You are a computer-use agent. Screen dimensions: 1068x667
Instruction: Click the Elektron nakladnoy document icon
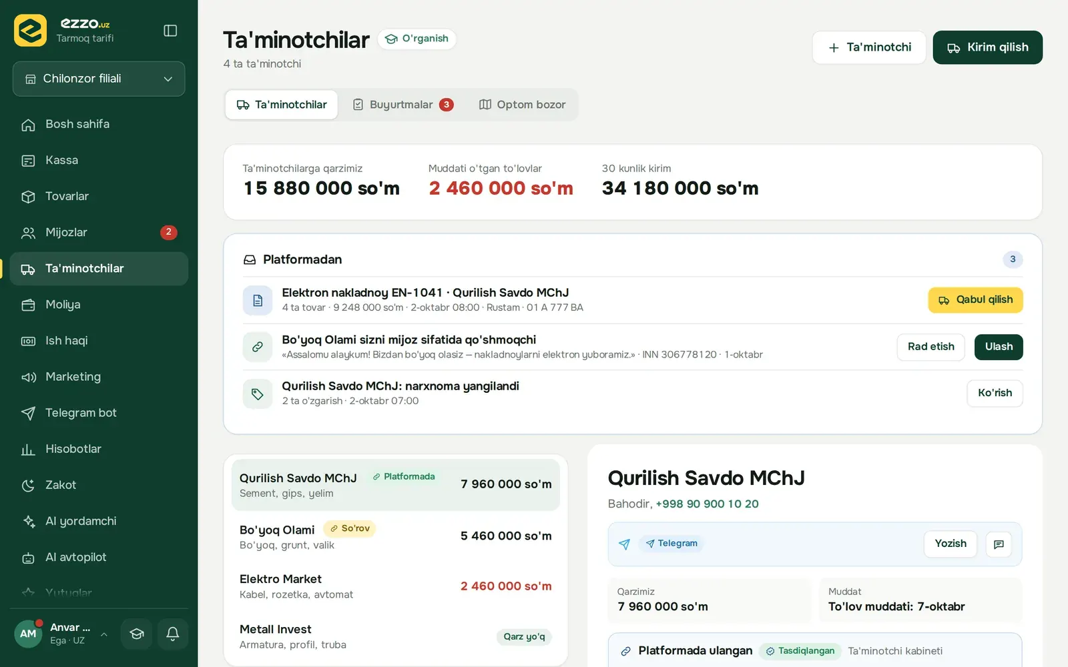click(x=258, y=301)
